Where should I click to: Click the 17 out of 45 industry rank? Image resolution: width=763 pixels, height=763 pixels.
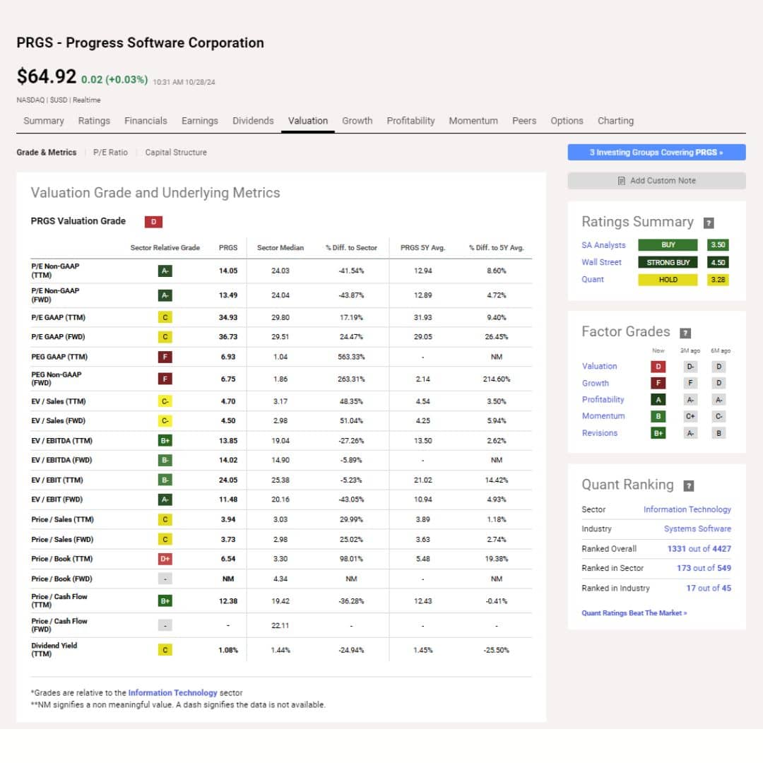[x=709, y=588]
